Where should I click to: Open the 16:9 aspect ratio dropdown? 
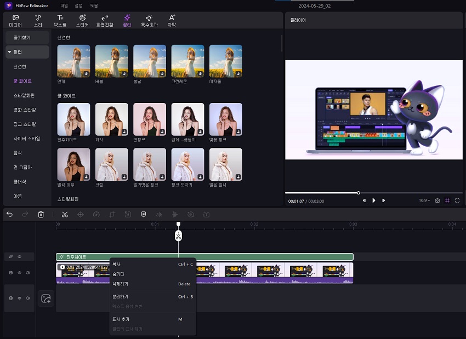[x=424, y=200]
